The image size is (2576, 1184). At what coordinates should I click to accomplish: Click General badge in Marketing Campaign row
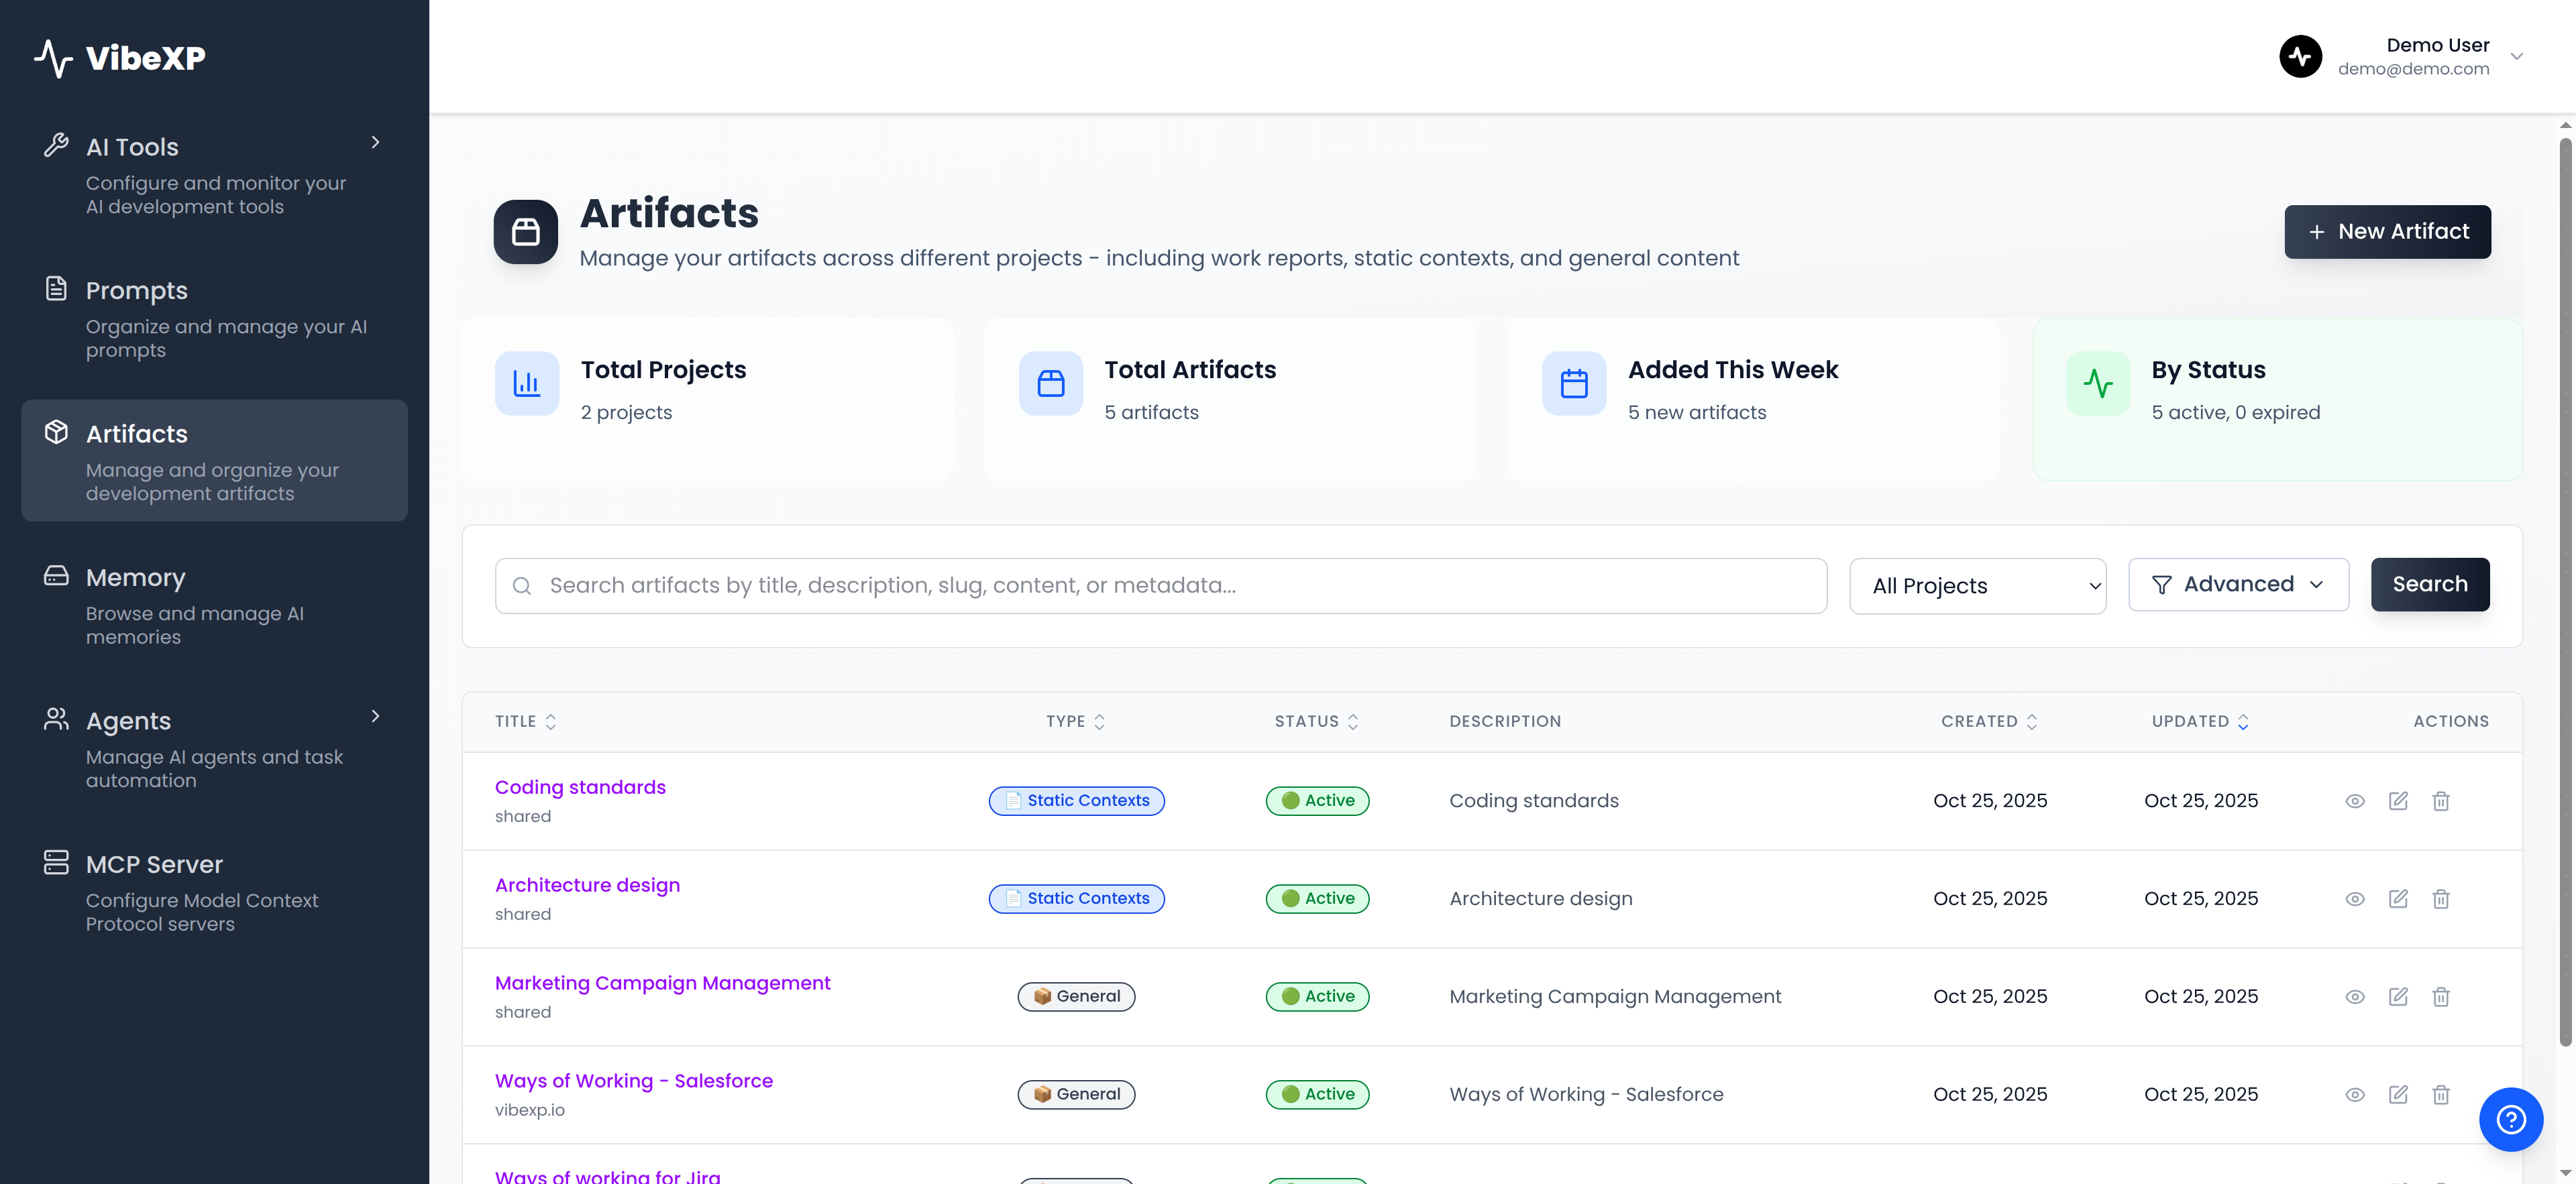point(1076,996)
